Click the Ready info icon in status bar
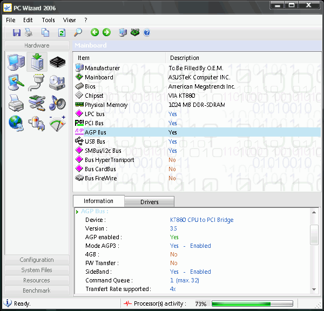The image size is (324, 311). click(x=8, y=303)
